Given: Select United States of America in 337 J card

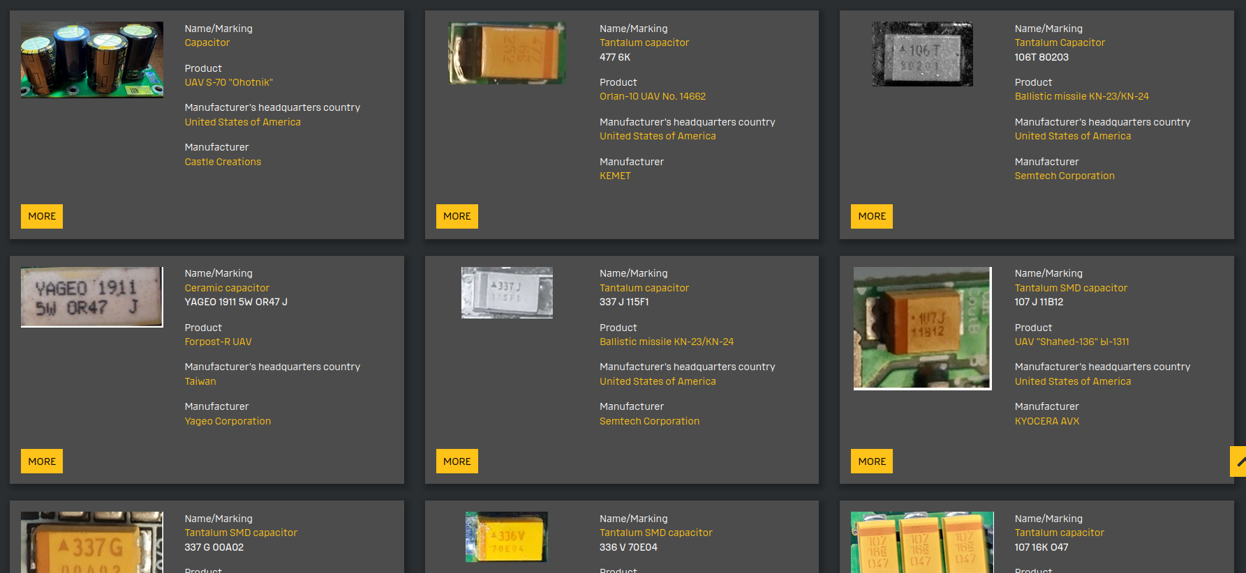Looking at the screenshot, I should click(x=658, y=381).
